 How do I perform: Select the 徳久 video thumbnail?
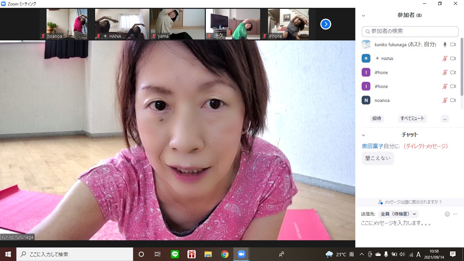pyautogui.click(x=233, y=24)
